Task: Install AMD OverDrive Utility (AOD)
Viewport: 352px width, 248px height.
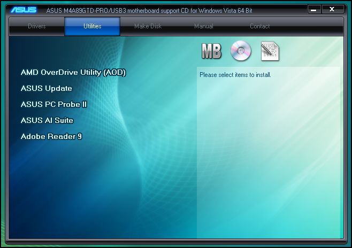Action: (x=73, y=73)
